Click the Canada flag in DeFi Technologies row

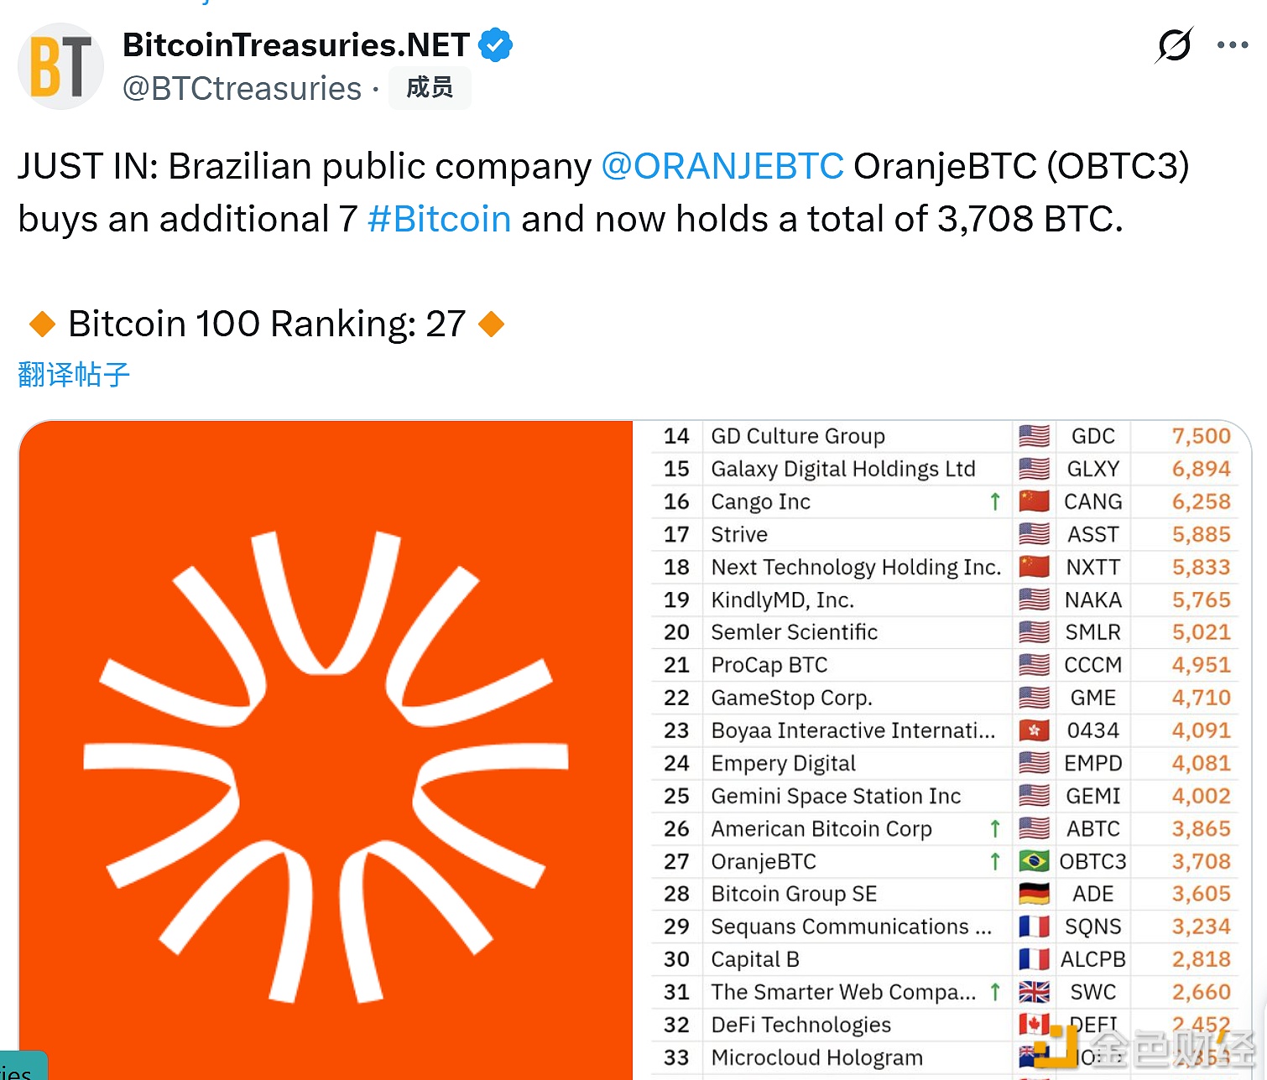1034,1025
